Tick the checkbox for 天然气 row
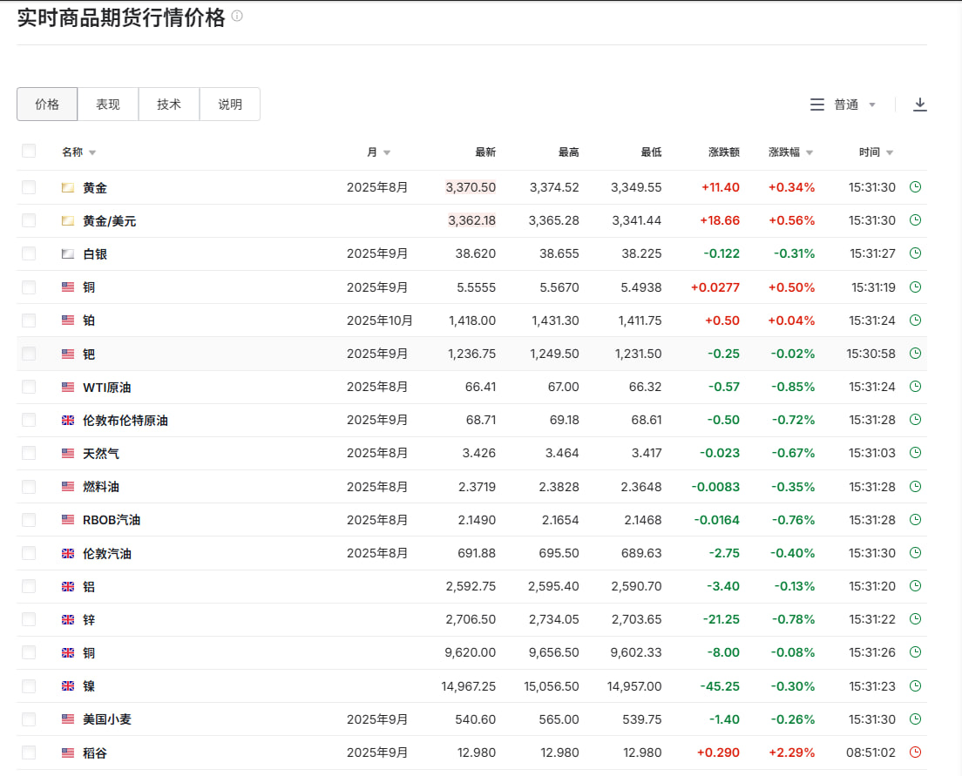 point(29,453)
